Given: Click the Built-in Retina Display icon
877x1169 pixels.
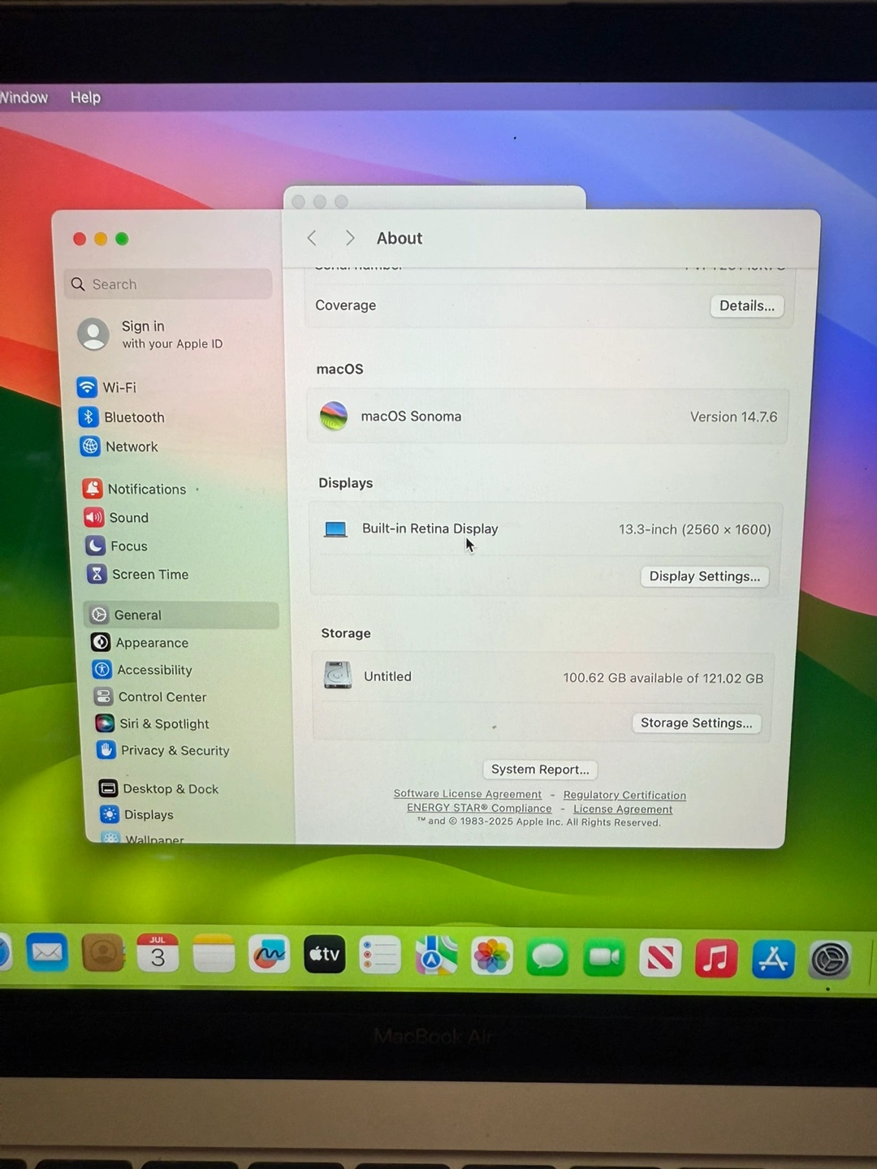Looking at the screenshot, I should coord(335,529).
